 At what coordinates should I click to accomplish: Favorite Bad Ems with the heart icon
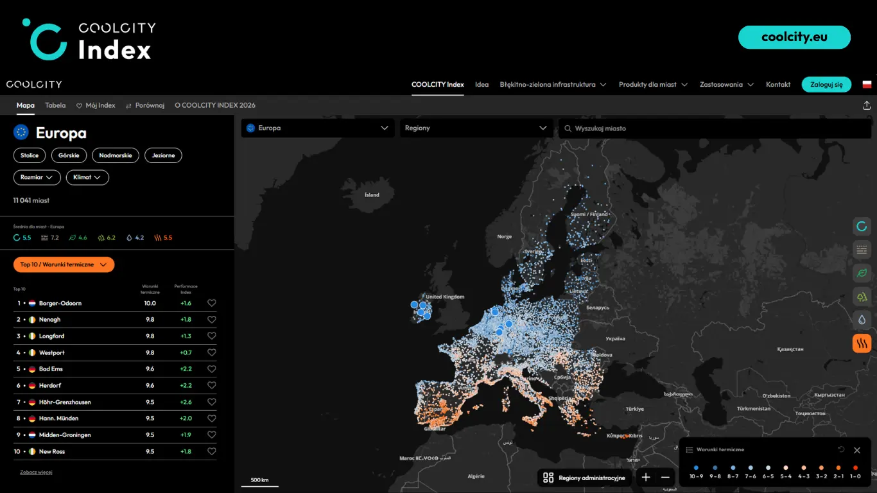coord(211,369)
